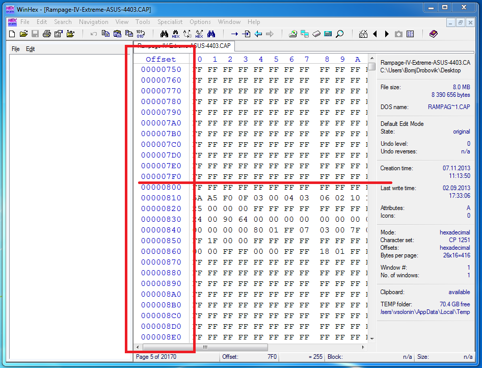The width and height of the screenshot is (482, 368).
Task: Click the WinHex logo icon in menu bar
Action: (12, 22)
